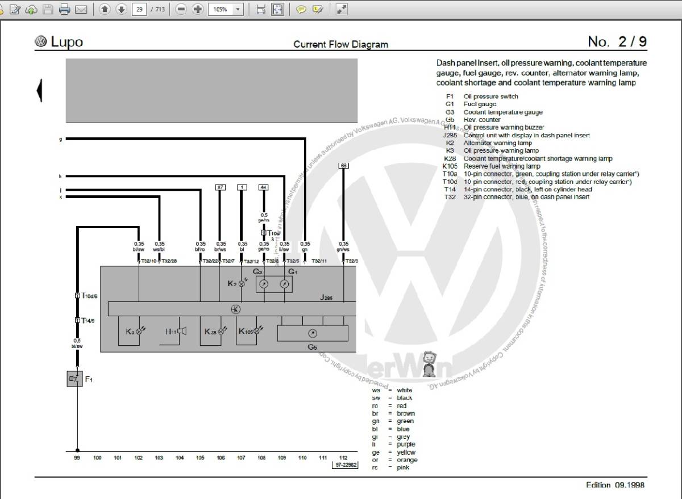Click the upload to cloud icon
This screenshot has width=682, height=499.
[31, 9]
